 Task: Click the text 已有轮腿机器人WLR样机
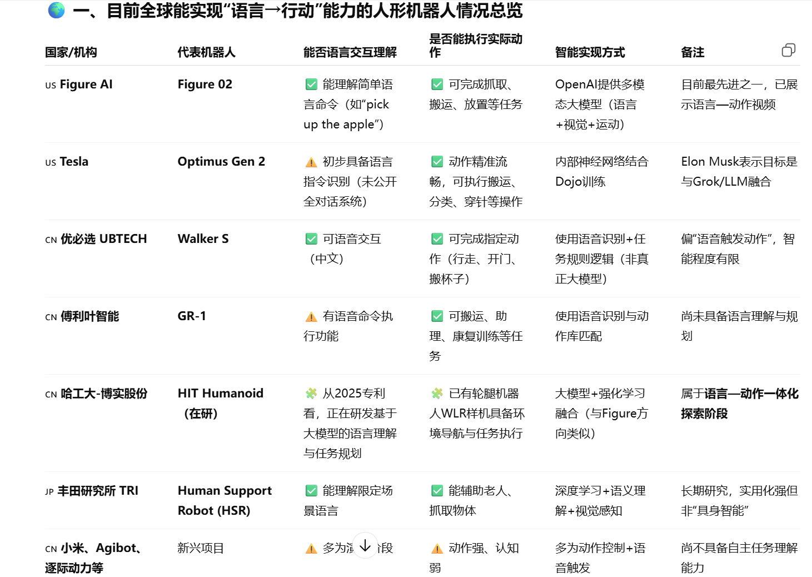(x=477, y=414)
